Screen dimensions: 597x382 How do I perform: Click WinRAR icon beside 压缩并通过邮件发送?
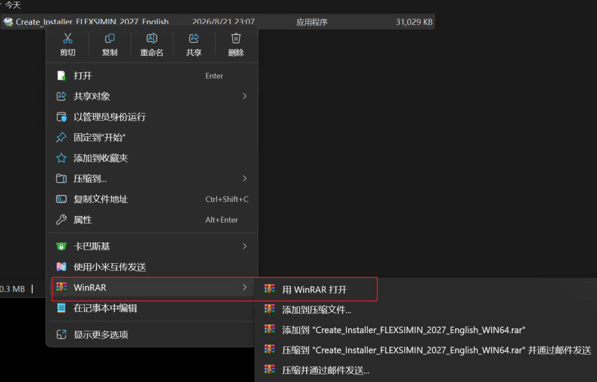(x=269, y=370)
